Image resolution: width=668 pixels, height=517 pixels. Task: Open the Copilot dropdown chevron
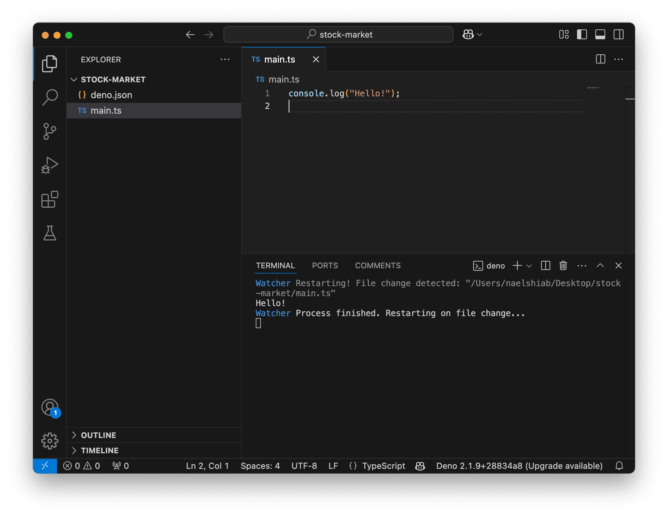click(480, 35)
